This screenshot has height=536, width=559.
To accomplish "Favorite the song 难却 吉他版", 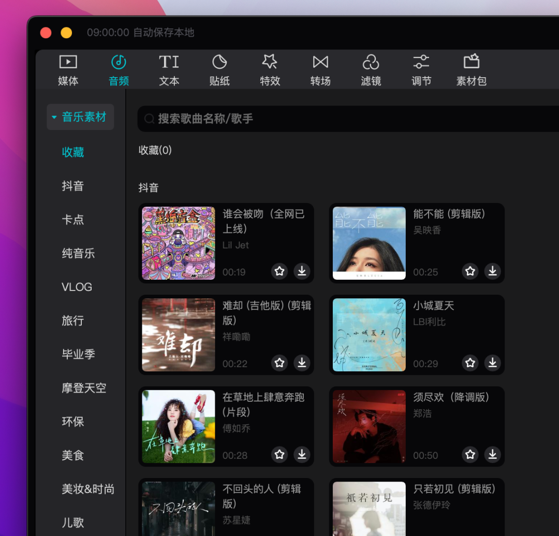I will (279, 363).
